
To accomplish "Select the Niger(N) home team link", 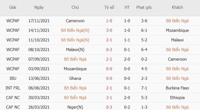I will [x=75, y=107].
